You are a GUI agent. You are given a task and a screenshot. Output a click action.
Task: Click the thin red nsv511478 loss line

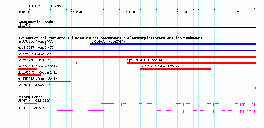(x=47, y=63)
